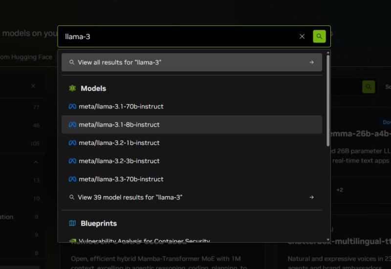
Task: Open View 39 model results for "llama-3"
Action: [x=192, y=197]
